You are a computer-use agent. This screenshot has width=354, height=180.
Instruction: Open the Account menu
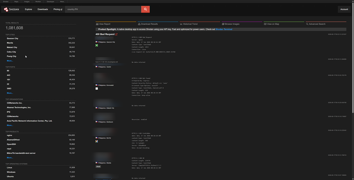pyautogui.click(x=344, y=9)
